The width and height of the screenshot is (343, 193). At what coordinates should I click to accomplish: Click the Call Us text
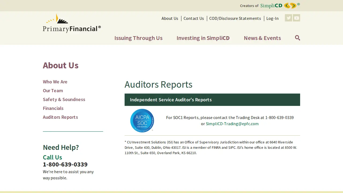[x=53, y=157]
